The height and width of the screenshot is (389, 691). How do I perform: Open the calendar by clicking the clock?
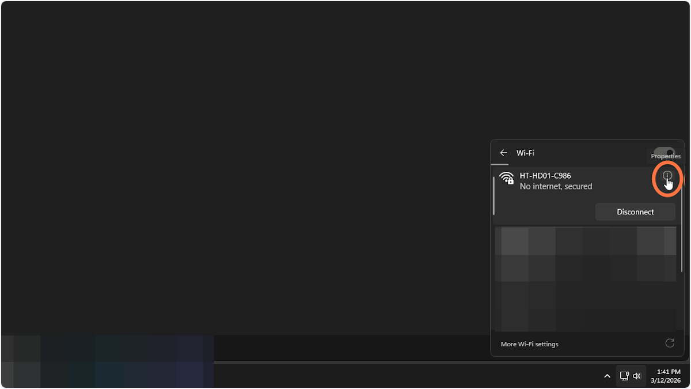click(x=668, y=372)
